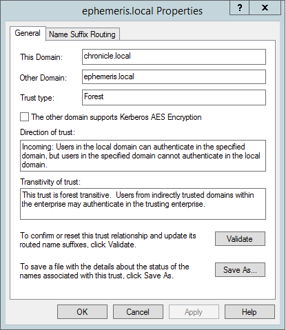Confirm with the OK button
The width and height of the screenshot is (286, 330).
(x=82, y=312)
